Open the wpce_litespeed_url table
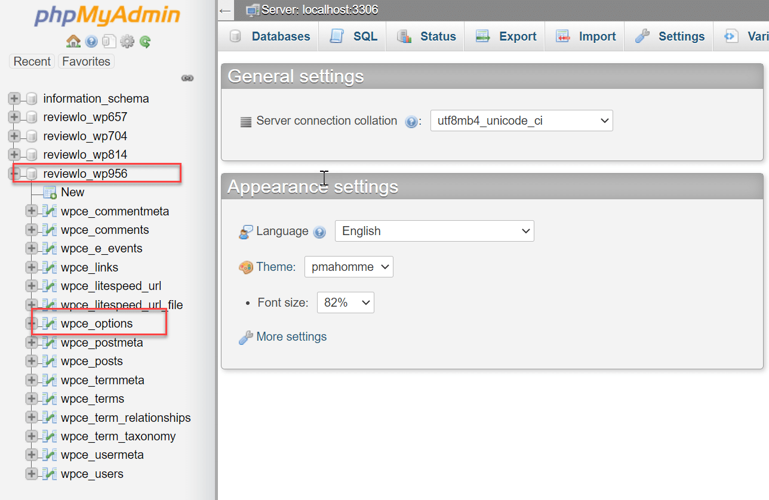 coord(111,286)
